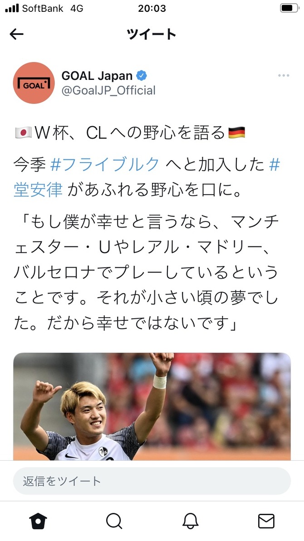The height and width of the screenshot is (541, 304).
Task: Tap the 返信をツイート reply field
Action: pyautogui.click(x=152, y=481)
